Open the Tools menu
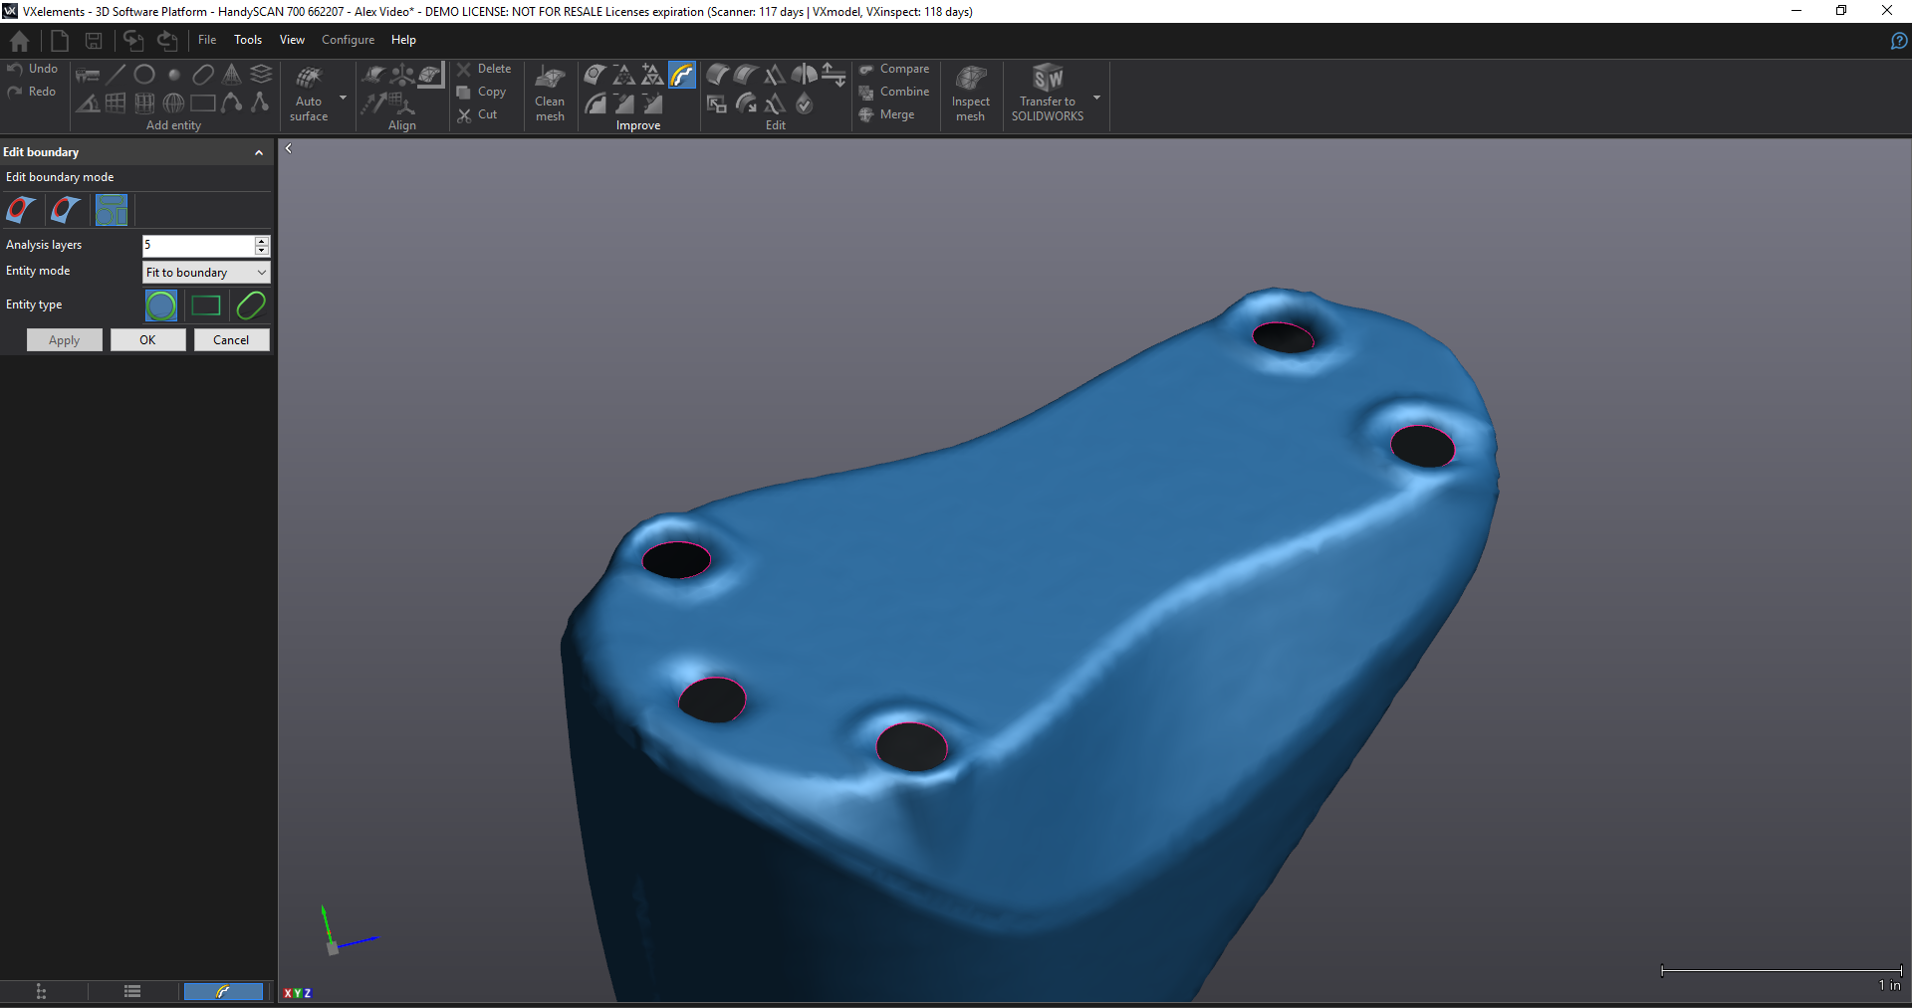The width and height of the screenshot is (1912, 1008). point(248,40)
